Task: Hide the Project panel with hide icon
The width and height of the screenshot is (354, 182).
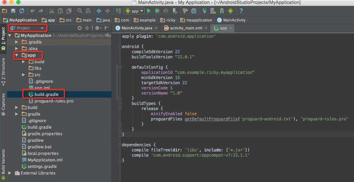Action: click(x=107, y=28)
